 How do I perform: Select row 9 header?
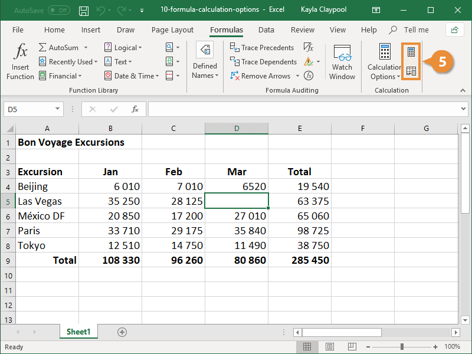pos(8,260)
